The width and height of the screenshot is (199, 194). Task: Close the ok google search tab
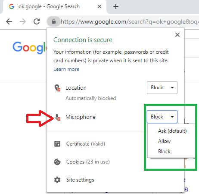(x=99, y=6)
